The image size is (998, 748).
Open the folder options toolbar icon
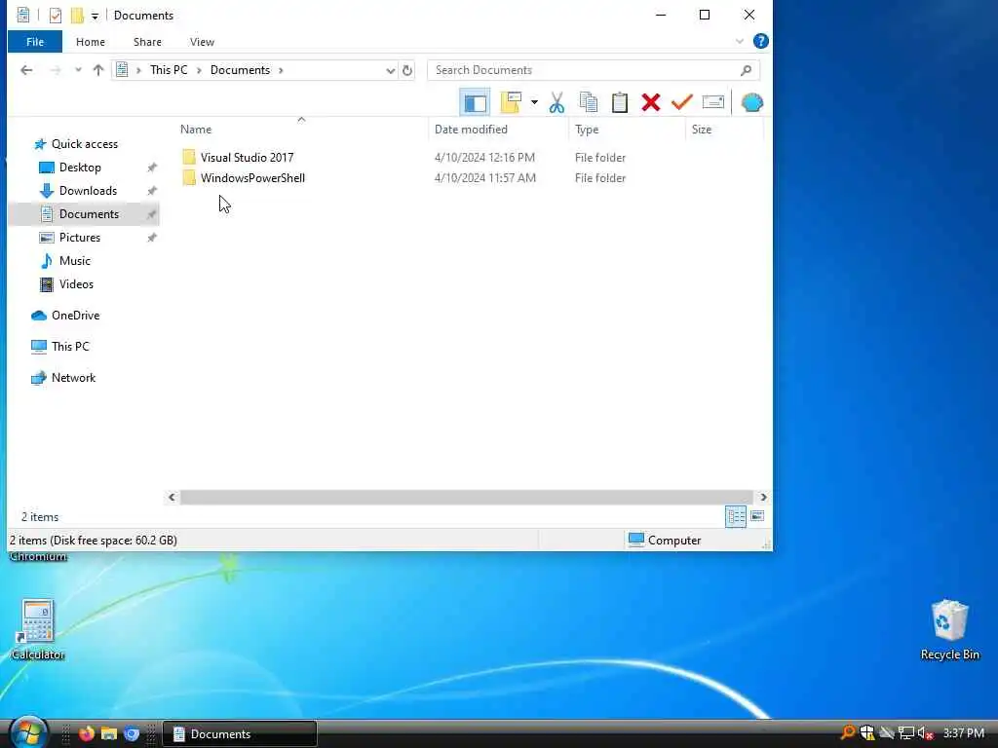tap(511, 102)
